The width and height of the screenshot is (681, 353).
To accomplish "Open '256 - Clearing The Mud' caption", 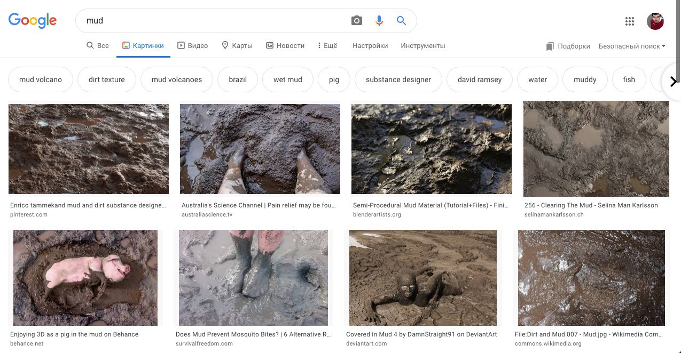I will [591, 205].
